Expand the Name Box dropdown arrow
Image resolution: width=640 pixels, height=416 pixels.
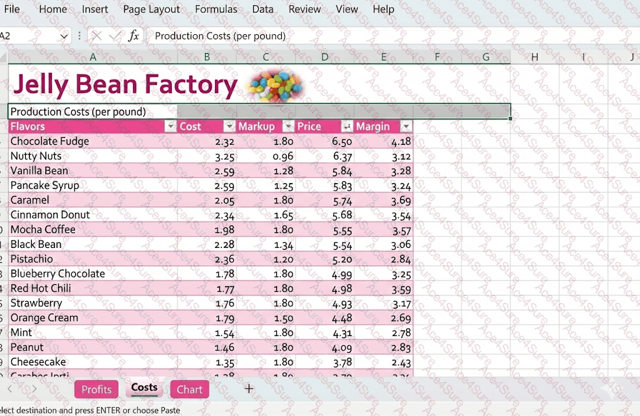coord(64,36)
